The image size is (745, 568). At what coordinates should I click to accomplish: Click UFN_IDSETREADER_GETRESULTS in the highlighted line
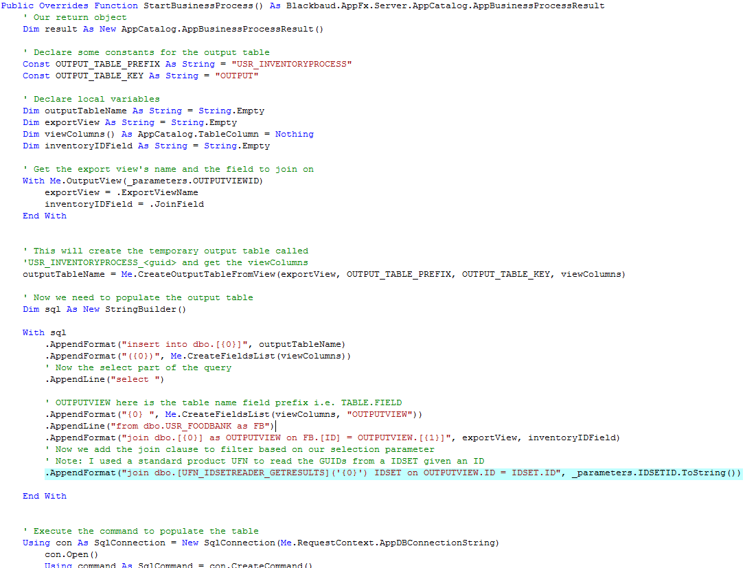(253, 473)
